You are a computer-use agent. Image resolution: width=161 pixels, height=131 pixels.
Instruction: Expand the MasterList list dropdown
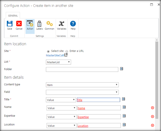tap(58, 62)
